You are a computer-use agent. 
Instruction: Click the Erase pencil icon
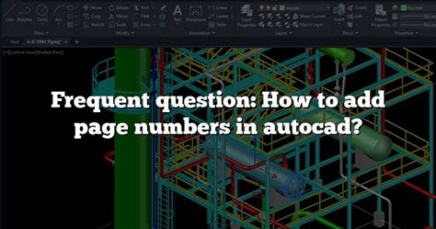coord(163,8)
